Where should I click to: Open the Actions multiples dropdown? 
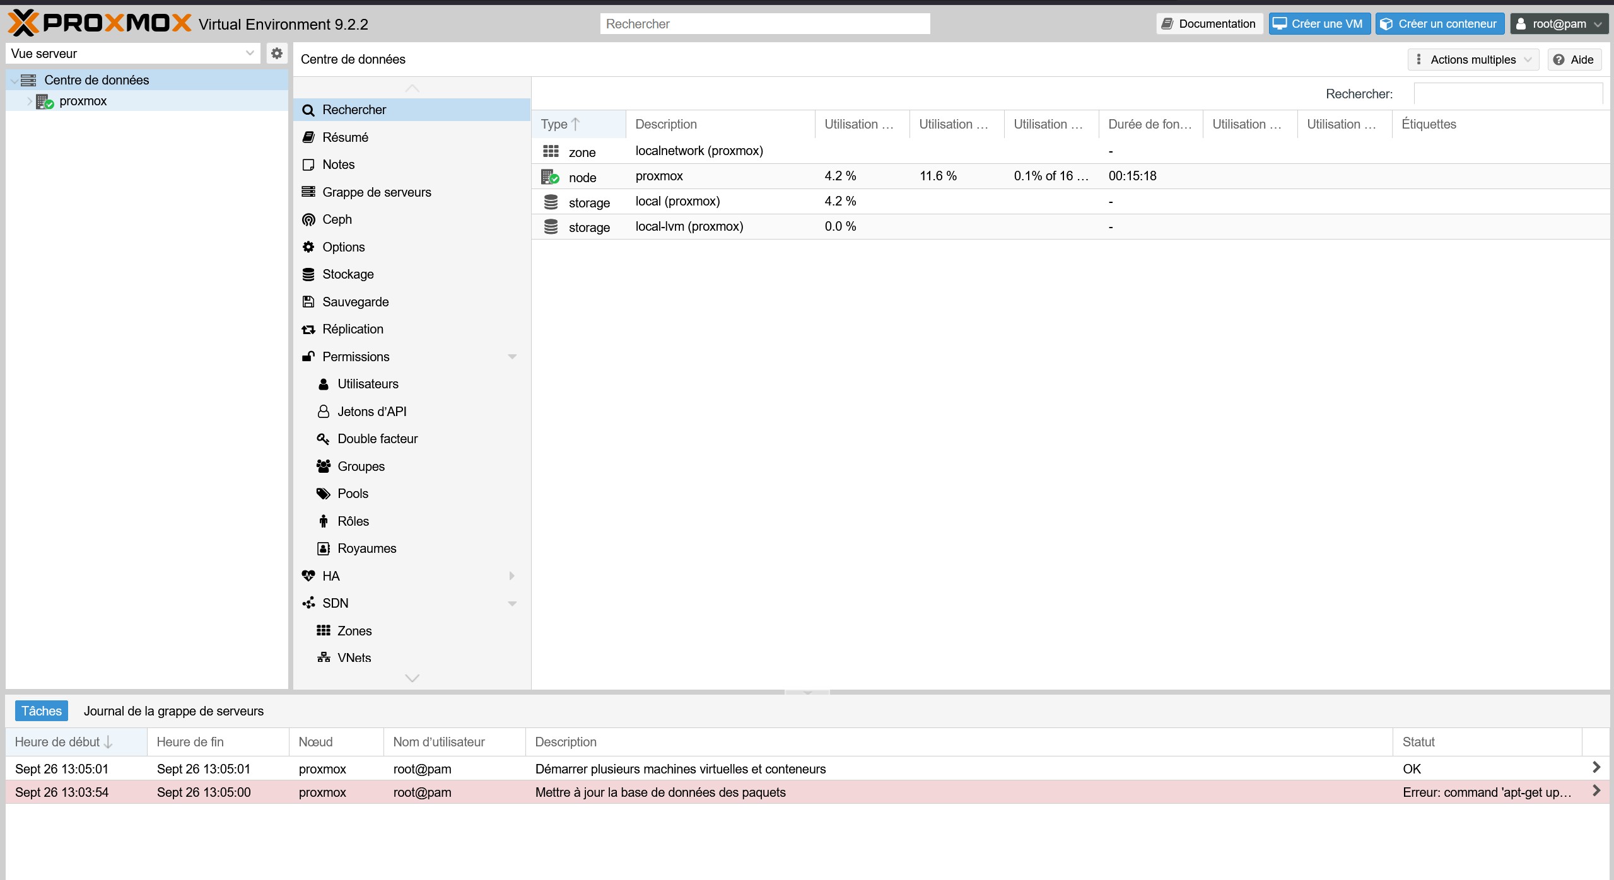(1473, 60)
